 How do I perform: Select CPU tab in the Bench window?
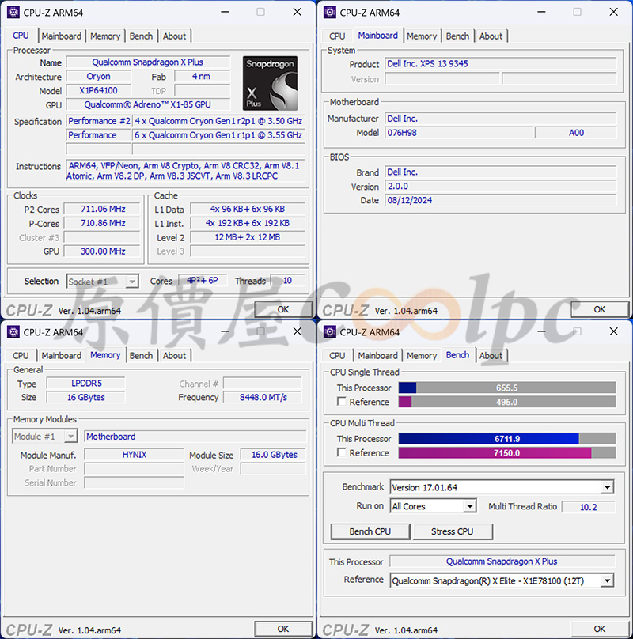pos(337,355)
